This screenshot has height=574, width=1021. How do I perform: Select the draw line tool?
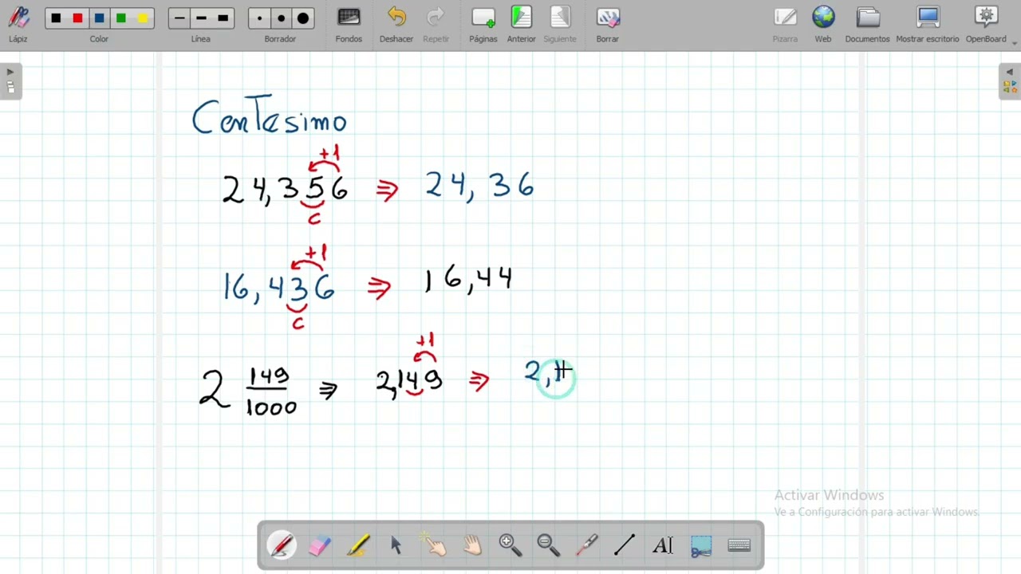625,545
